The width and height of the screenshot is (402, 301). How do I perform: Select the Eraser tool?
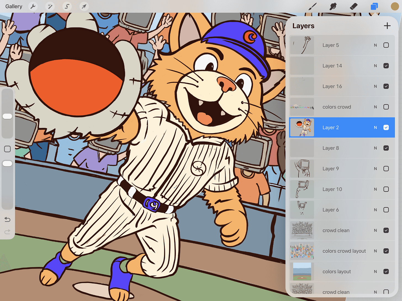354,6
